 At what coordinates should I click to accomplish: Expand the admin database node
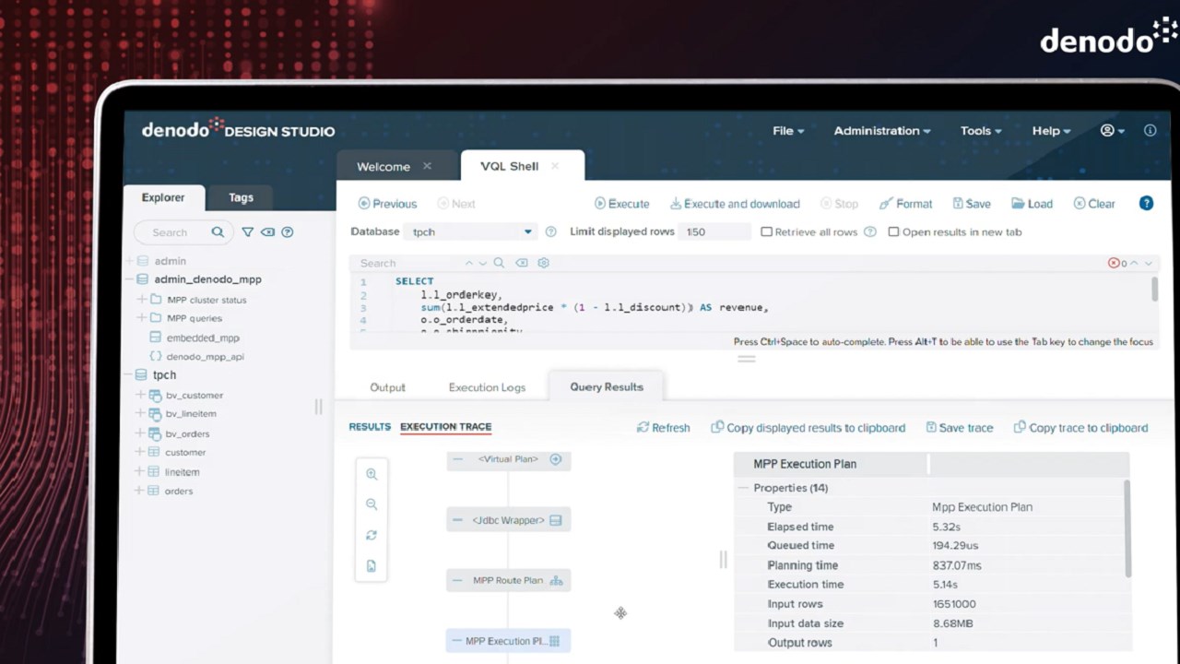pyautogui.click(x=130, y=261)
